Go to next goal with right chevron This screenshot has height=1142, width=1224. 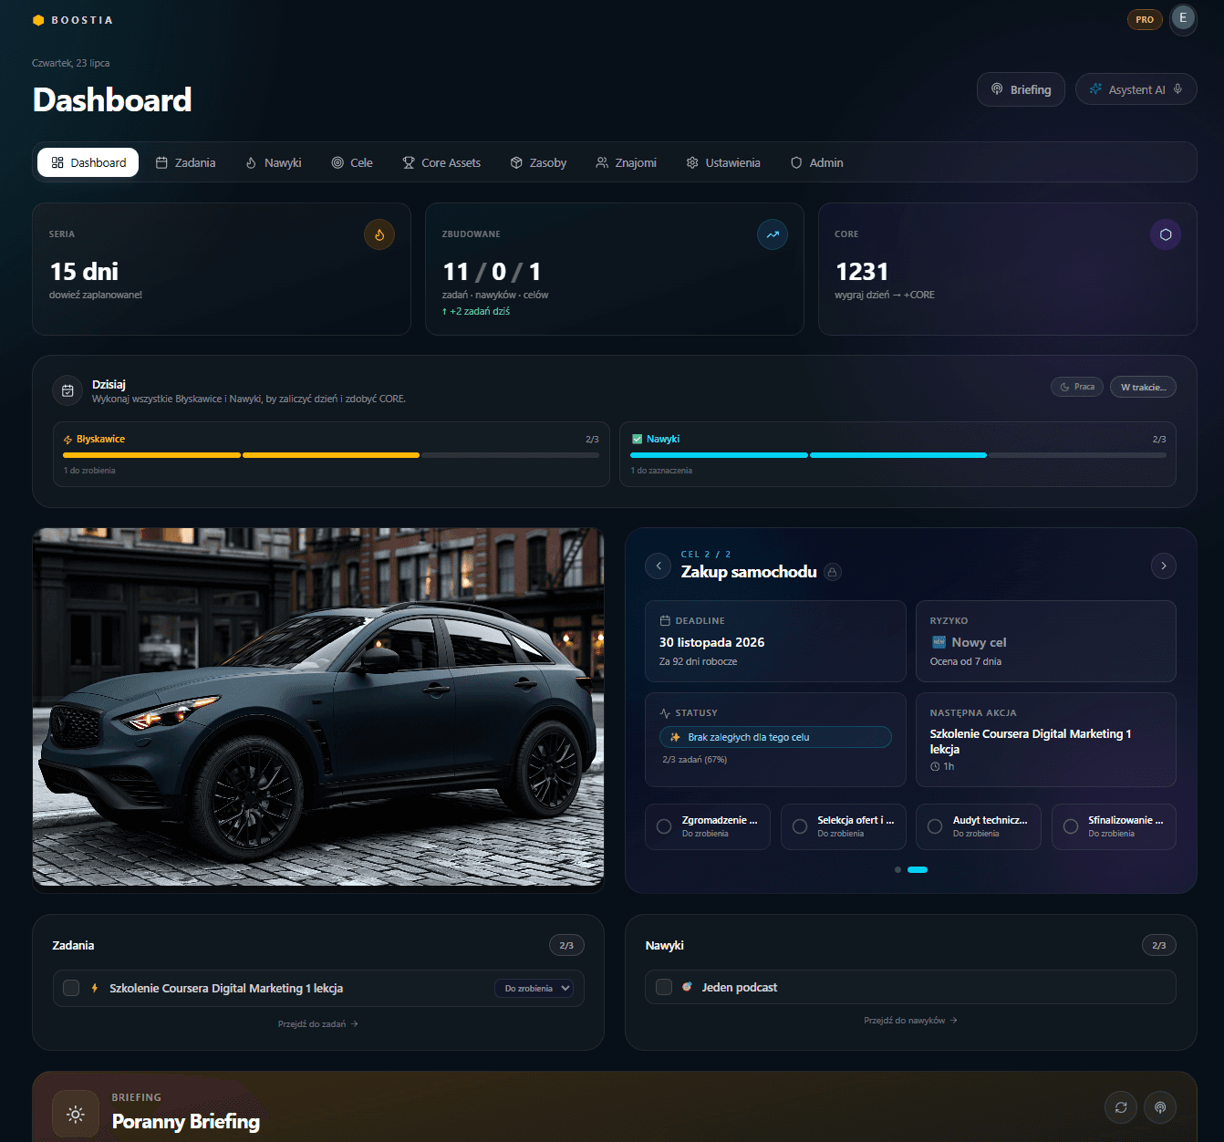tap(1163, 566)
